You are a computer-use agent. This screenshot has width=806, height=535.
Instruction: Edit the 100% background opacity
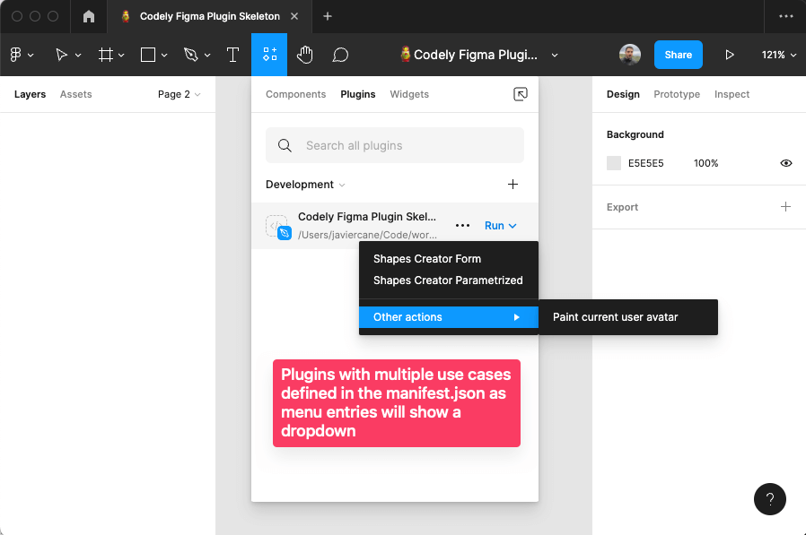tap(705, 163)
